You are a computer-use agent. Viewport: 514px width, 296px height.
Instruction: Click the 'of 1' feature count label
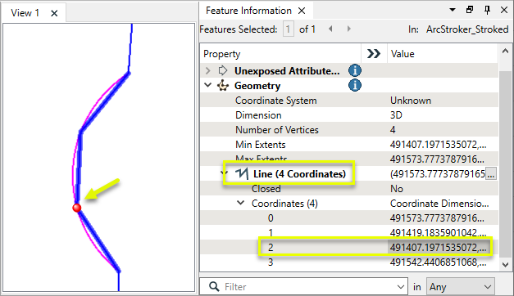tap(307, 29)
